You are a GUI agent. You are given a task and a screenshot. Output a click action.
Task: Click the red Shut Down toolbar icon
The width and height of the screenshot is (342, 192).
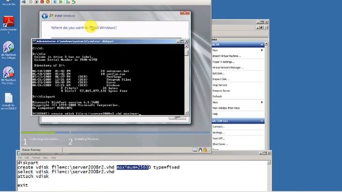pyautogui.click(x=42, y=2)
